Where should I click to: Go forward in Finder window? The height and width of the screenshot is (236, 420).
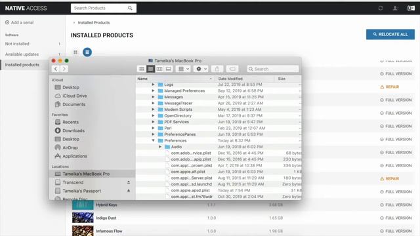pos(64,69)
